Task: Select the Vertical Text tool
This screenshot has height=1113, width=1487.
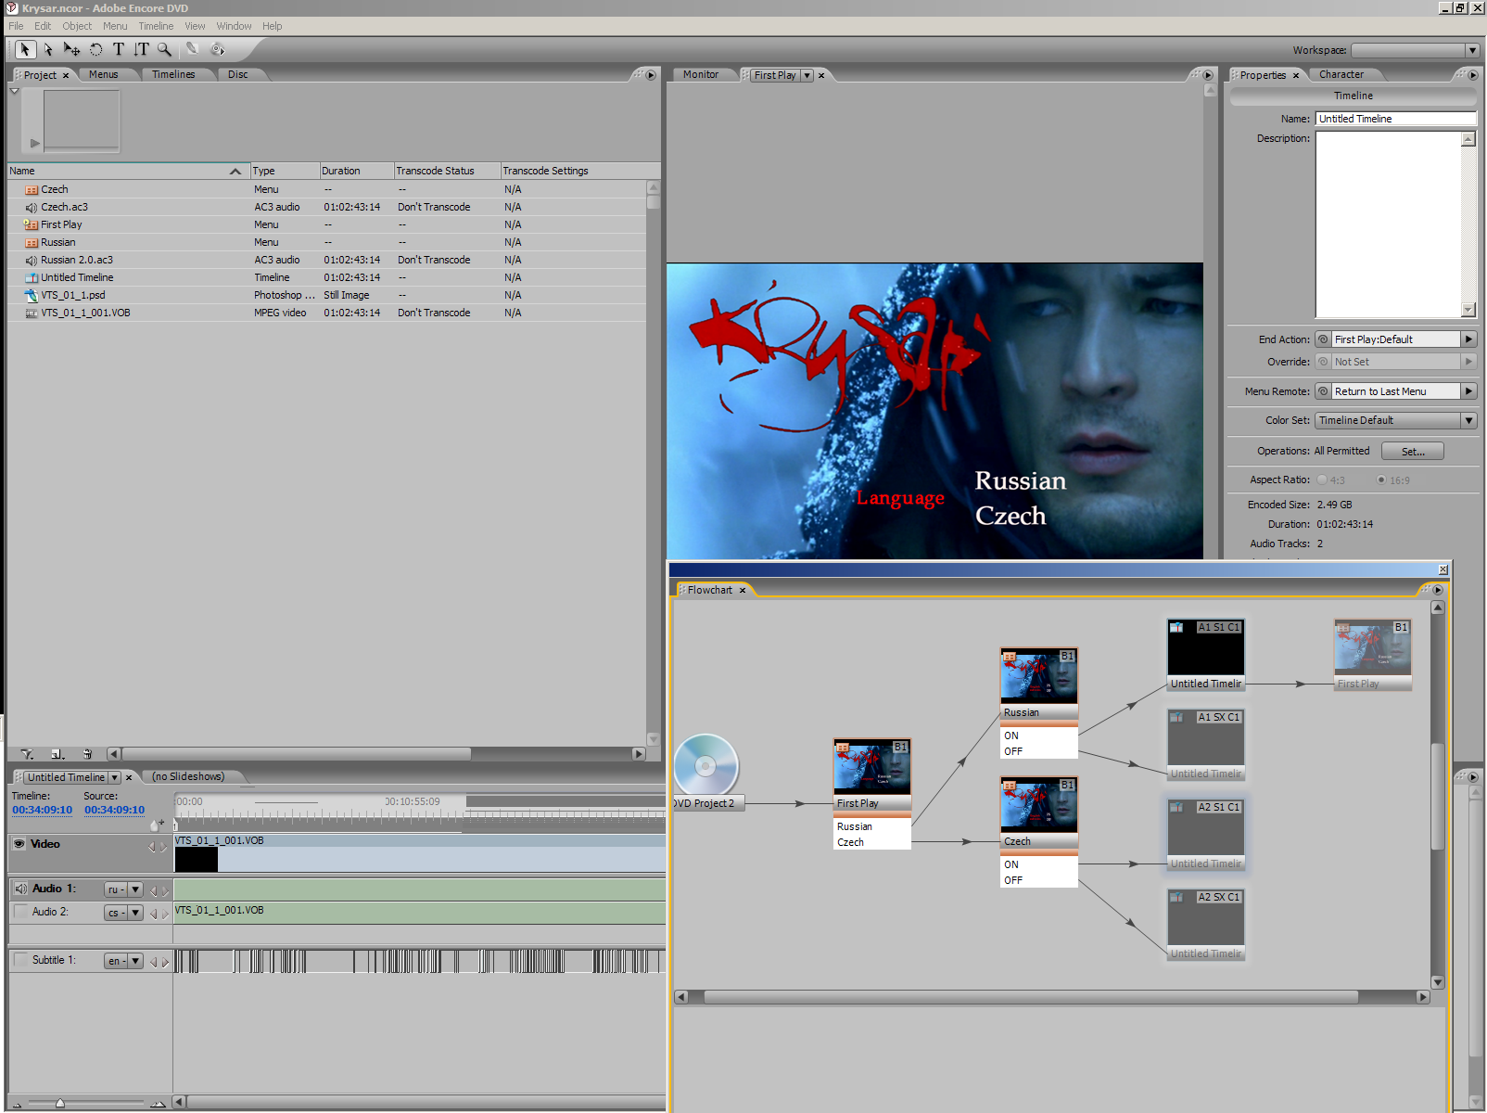Action: 141,49
